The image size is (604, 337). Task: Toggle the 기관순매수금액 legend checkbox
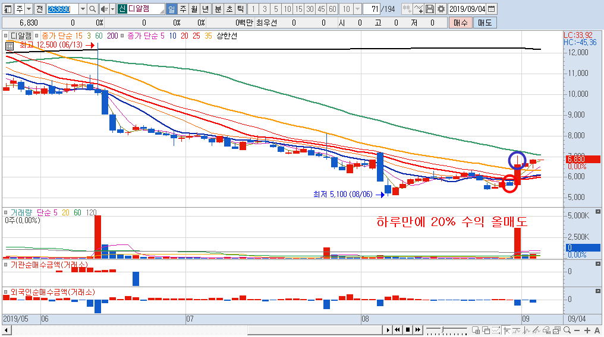click(x=6, y=265)
